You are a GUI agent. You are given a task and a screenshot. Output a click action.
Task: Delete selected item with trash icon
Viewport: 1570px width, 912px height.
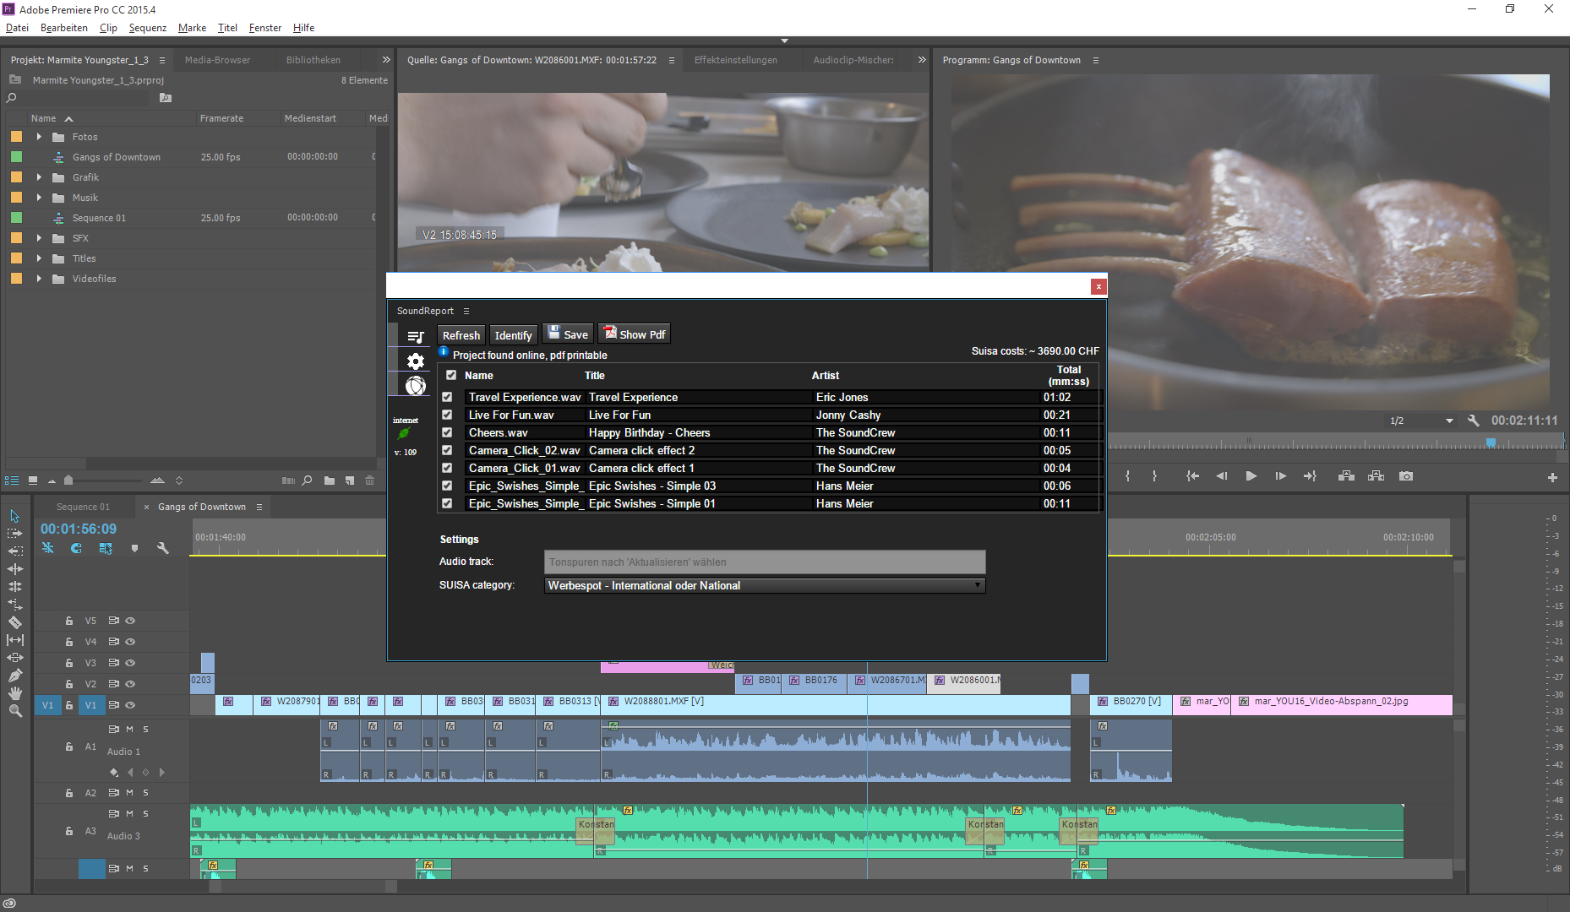(369, 480)
